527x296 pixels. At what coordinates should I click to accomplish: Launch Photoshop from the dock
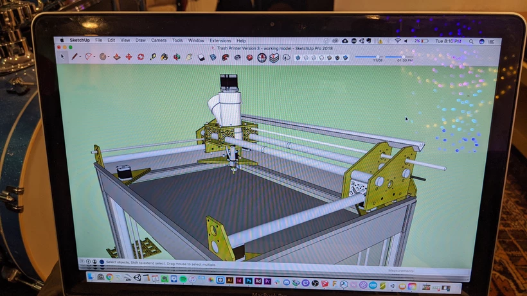[x=248, y=281]
